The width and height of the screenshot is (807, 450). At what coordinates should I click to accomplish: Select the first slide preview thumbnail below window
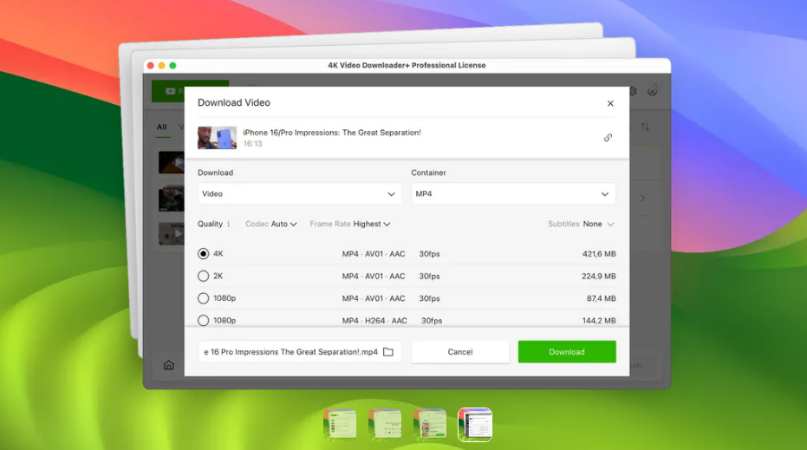click(x=340, y=425)
